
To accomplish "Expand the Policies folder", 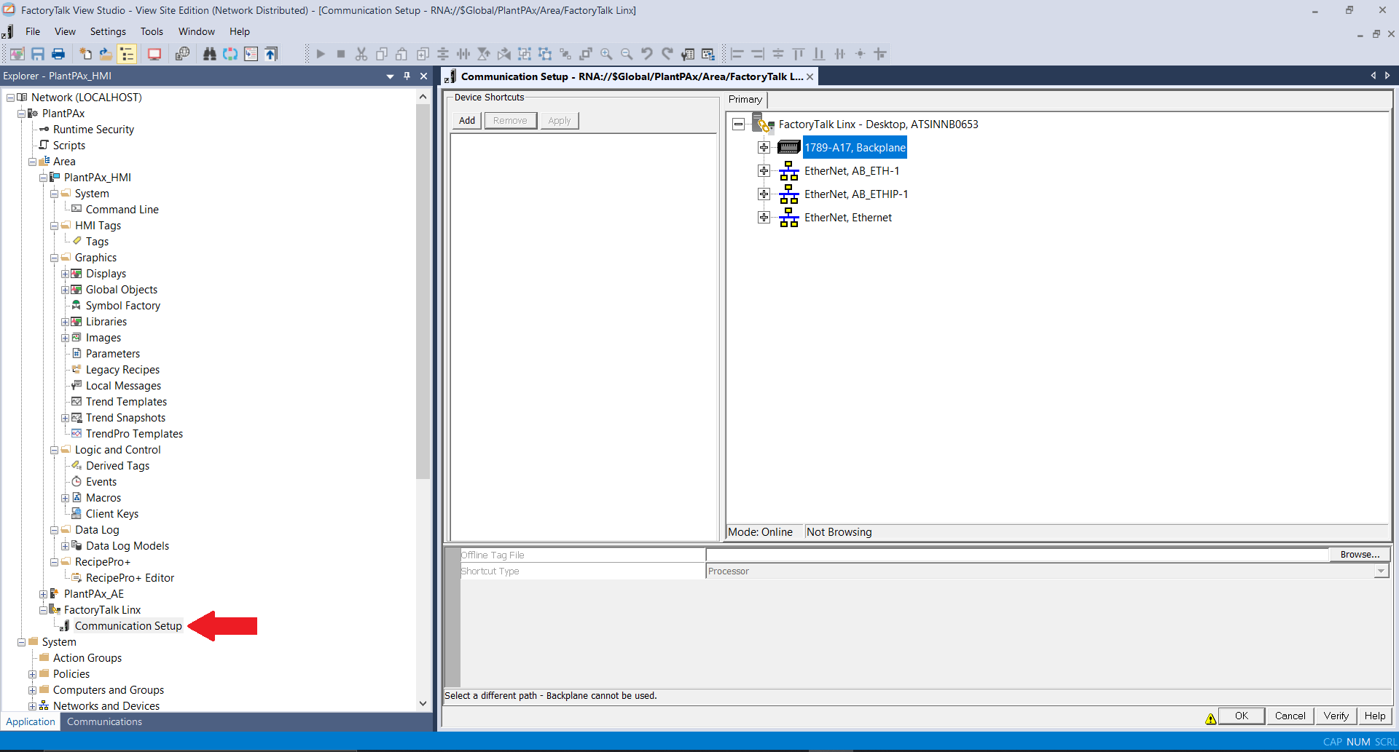I will (32, 674).
